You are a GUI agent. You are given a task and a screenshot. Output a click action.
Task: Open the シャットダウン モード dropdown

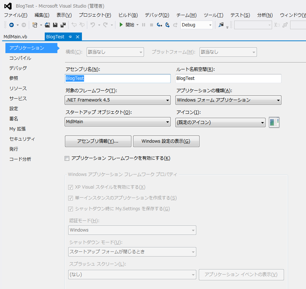(132, 252)
